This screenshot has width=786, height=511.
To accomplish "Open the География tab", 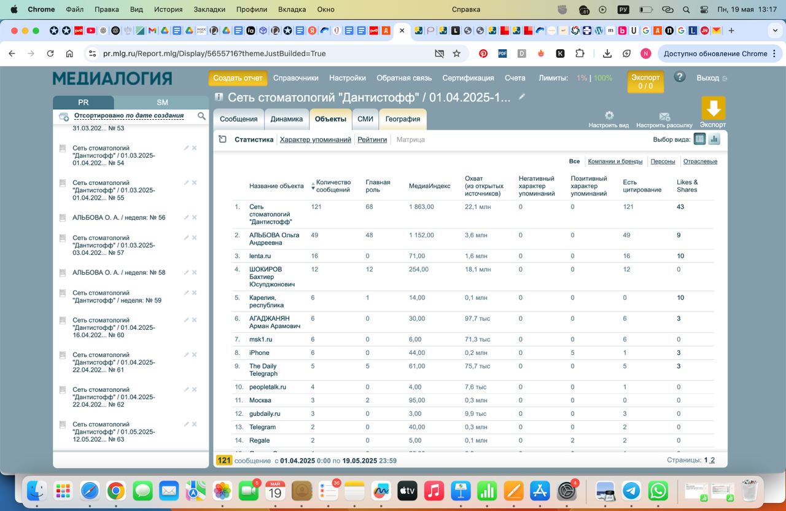I will tap(402, 119).
